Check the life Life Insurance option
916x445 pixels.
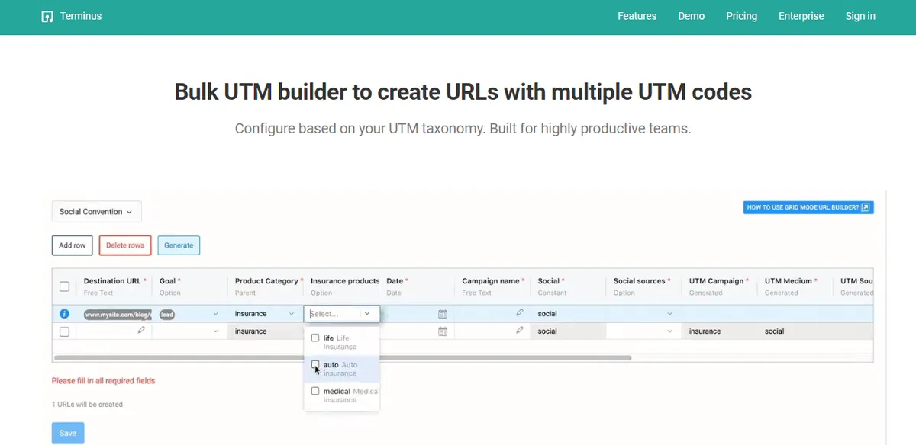(315, 337)
